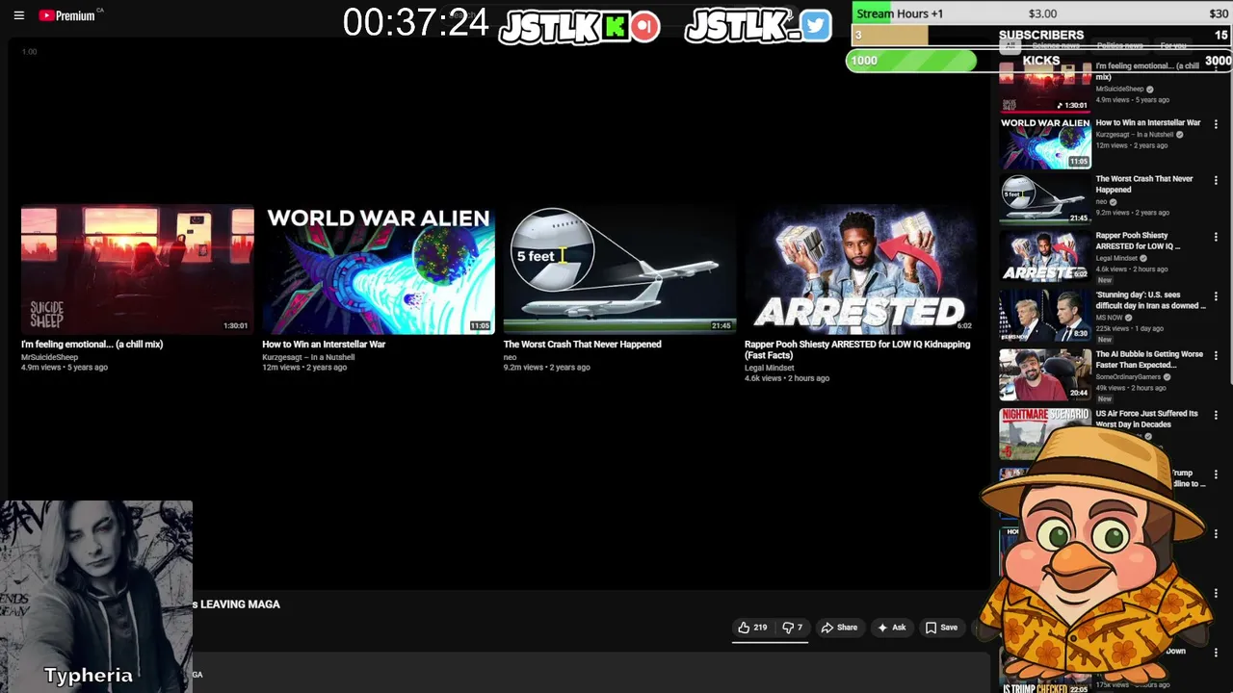This screenshot has height=693, width=1233.
Task: Open end-screen title 'The Worst Crash That Never Happened'
Action: [582, 344]
